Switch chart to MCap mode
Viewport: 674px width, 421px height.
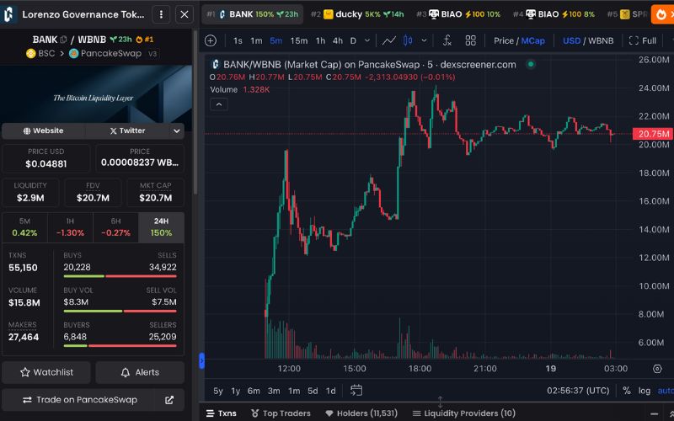[x=533, y=40]
